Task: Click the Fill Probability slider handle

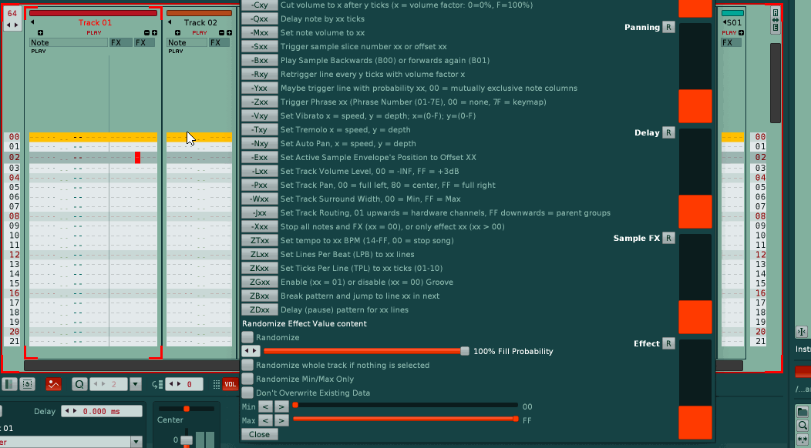Action: tap(465, 351)
